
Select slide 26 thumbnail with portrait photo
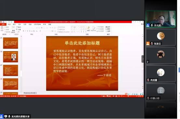click(10, 57)
